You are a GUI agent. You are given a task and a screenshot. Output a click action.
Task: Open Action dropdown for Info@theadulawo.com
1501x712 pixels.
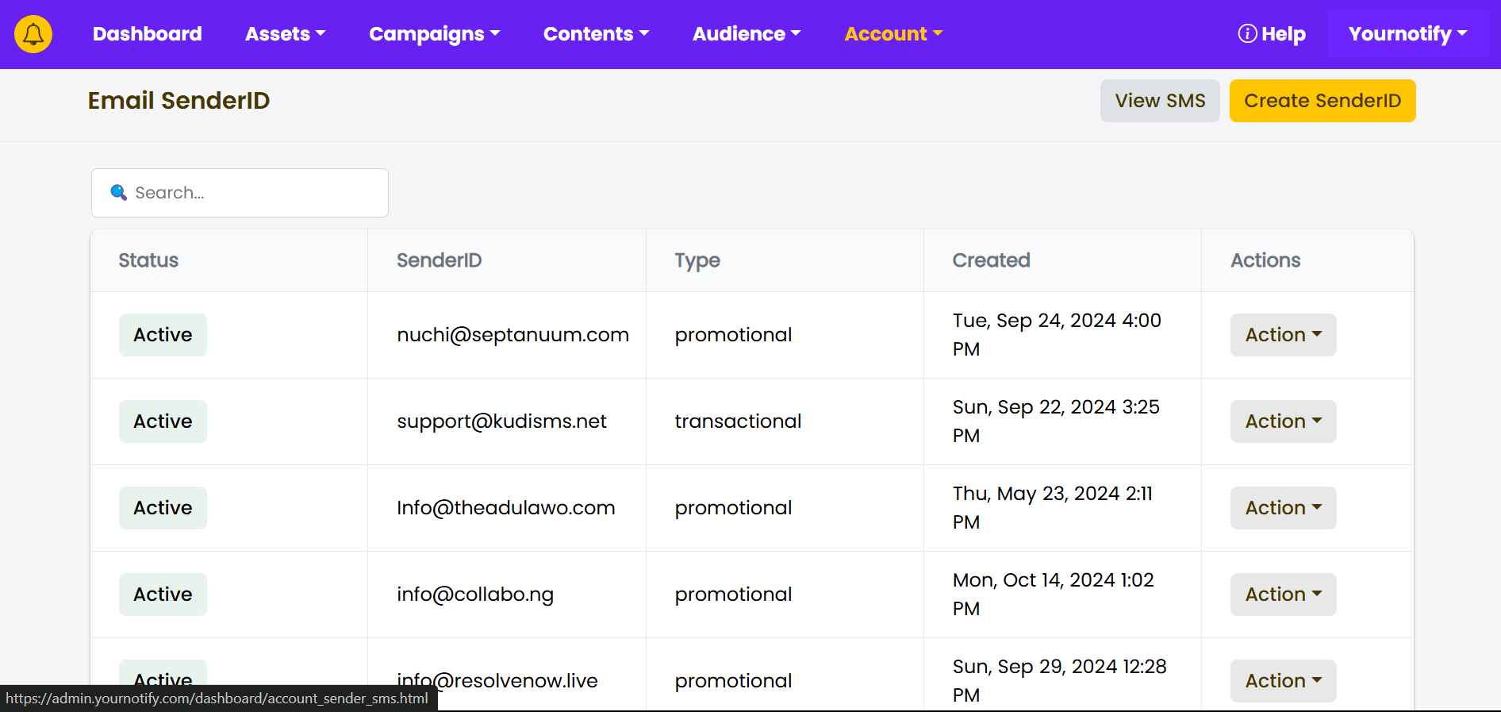click(x=1284, y=508)
